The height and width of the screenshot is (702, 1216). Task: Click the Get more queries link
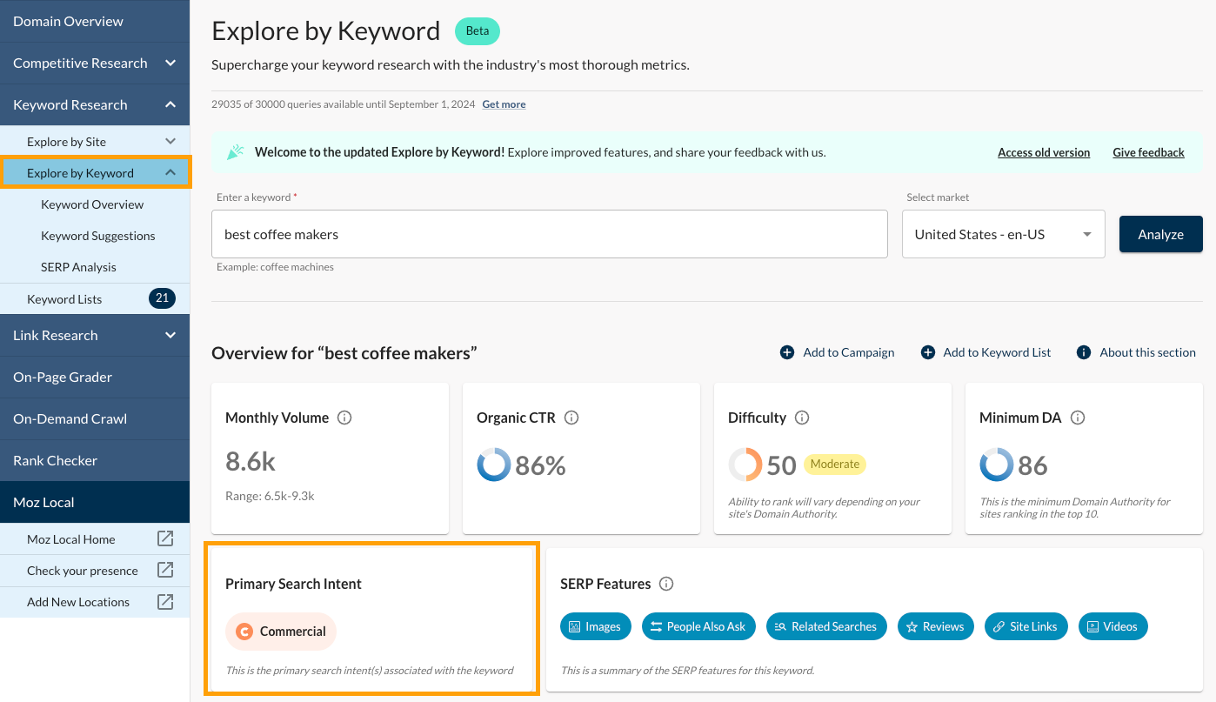504,104
